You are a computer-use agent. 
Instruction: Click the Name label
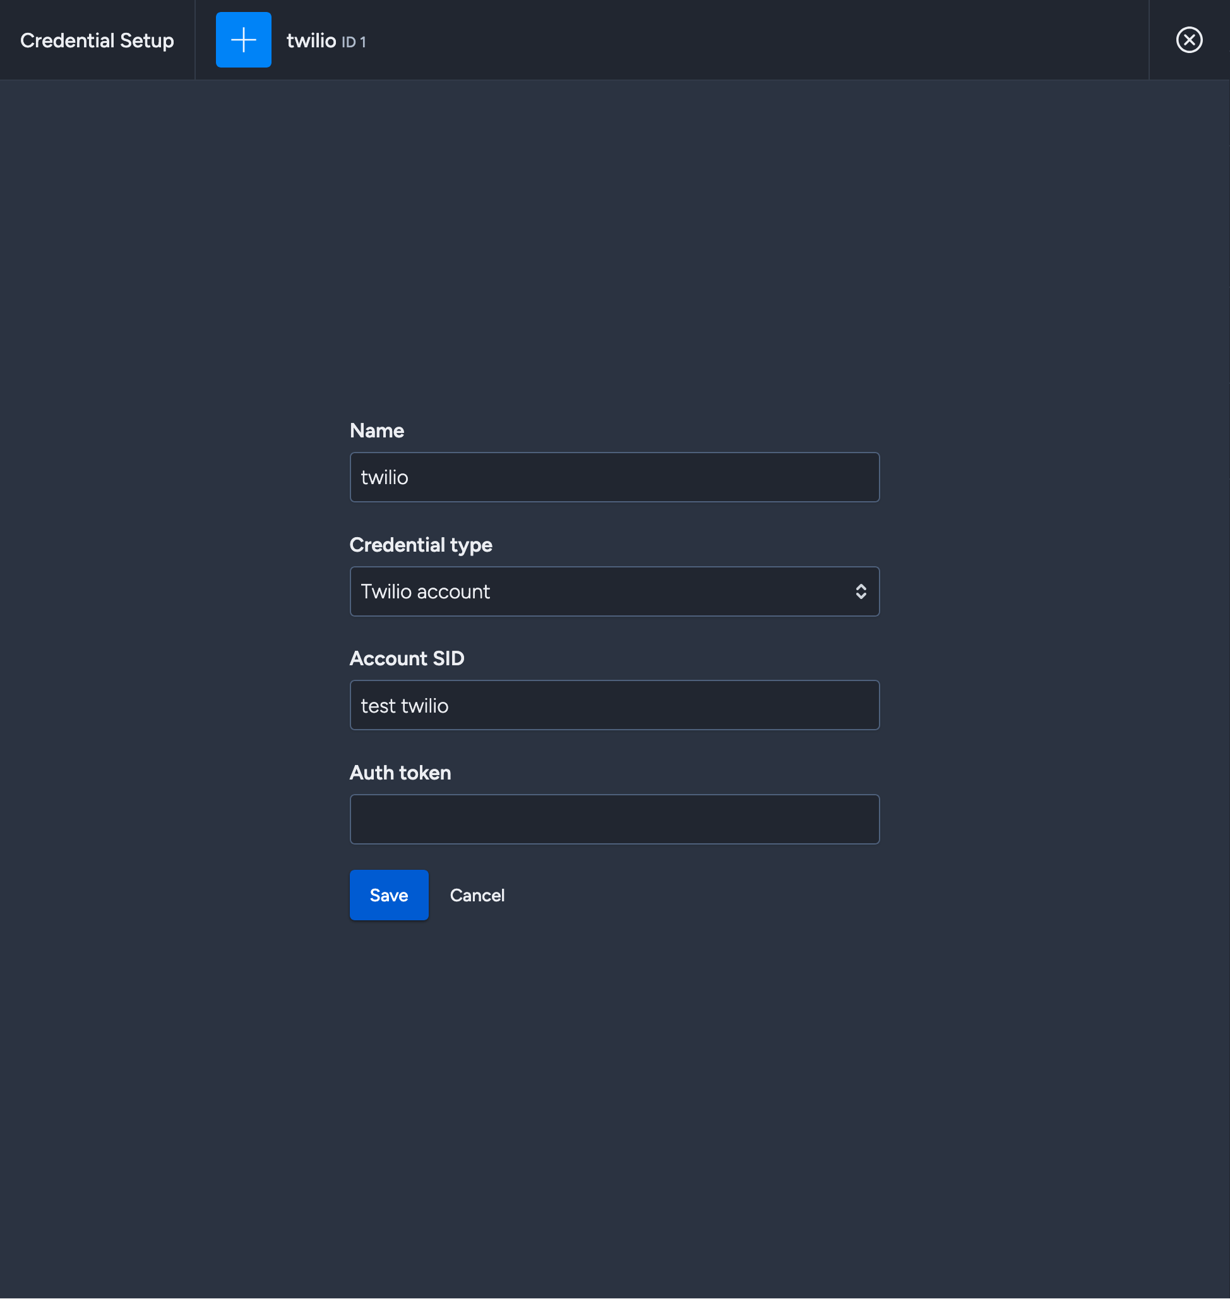376,430
